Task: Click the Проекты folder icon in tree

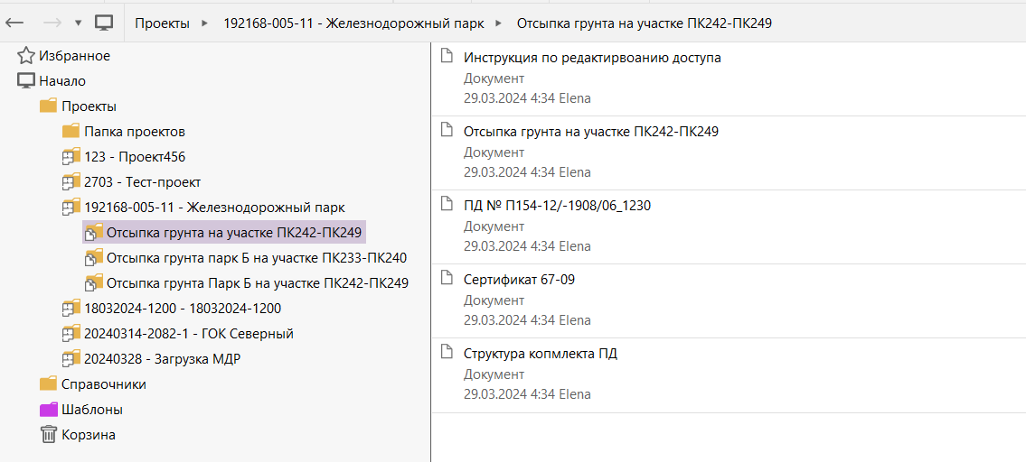Action: pyautogui.click(x=49, y=106)
